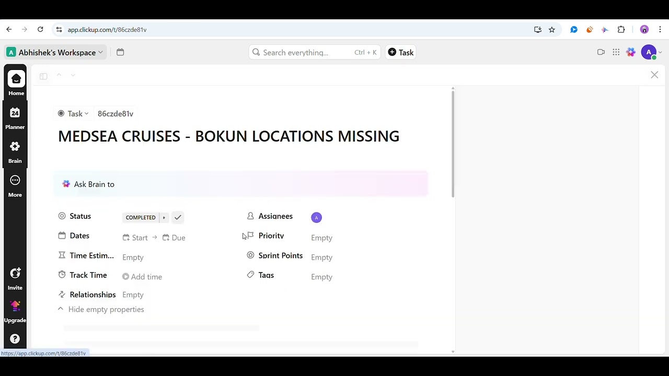
Task: Set the Priority empty value
Action: (321, 238)
